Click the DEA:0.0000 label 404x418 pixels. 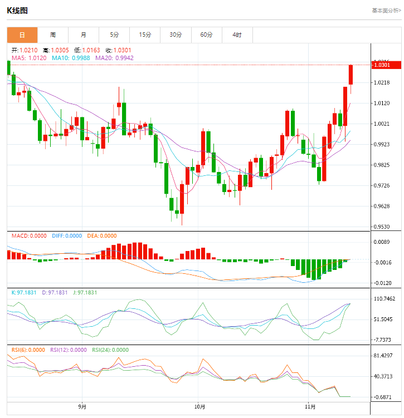click(x=102, y=235)
